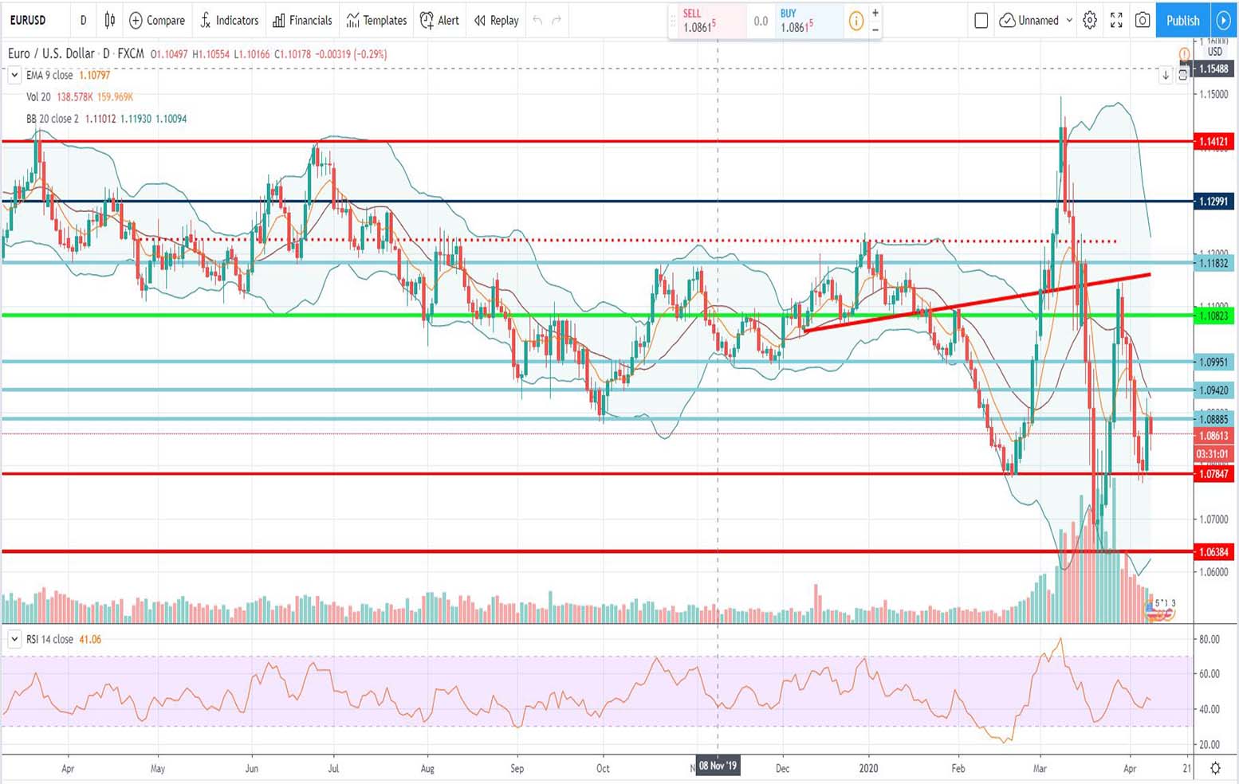Image resolution: width=1239 pixels, height=784 pixels.
Task: Click the blue Publish button
Action: (x=1182, y=20)
